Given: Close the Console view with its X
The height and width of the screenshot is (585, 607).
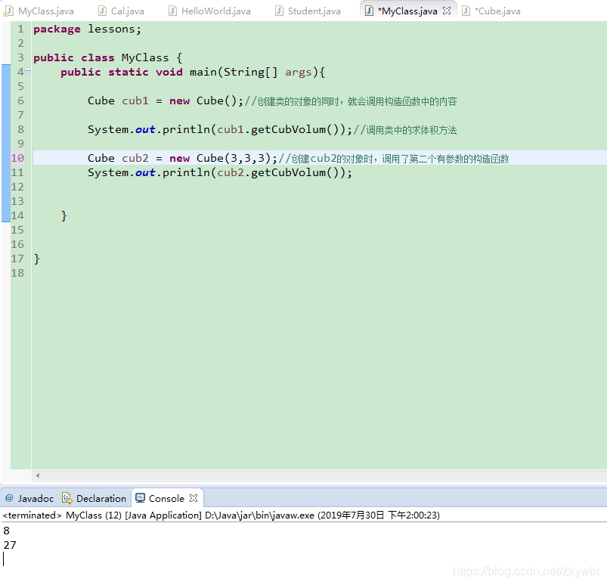Looking at the screenshot, I should coord(194,498).
